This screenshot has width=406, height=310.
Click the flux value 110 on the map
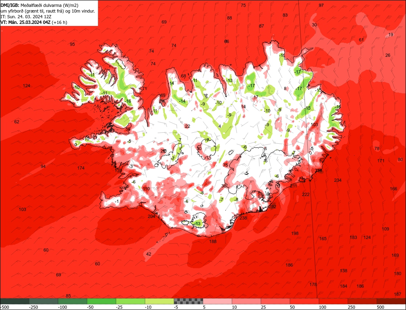point(146,189)
